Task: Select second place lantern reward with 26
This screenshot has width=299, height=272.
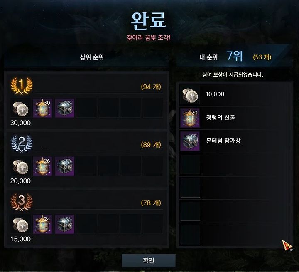Action: 42,166
